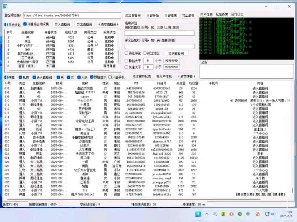Enable the 筛选评论 checkbox
This screenshot has width=297, height=222.
tap(126, 53)
